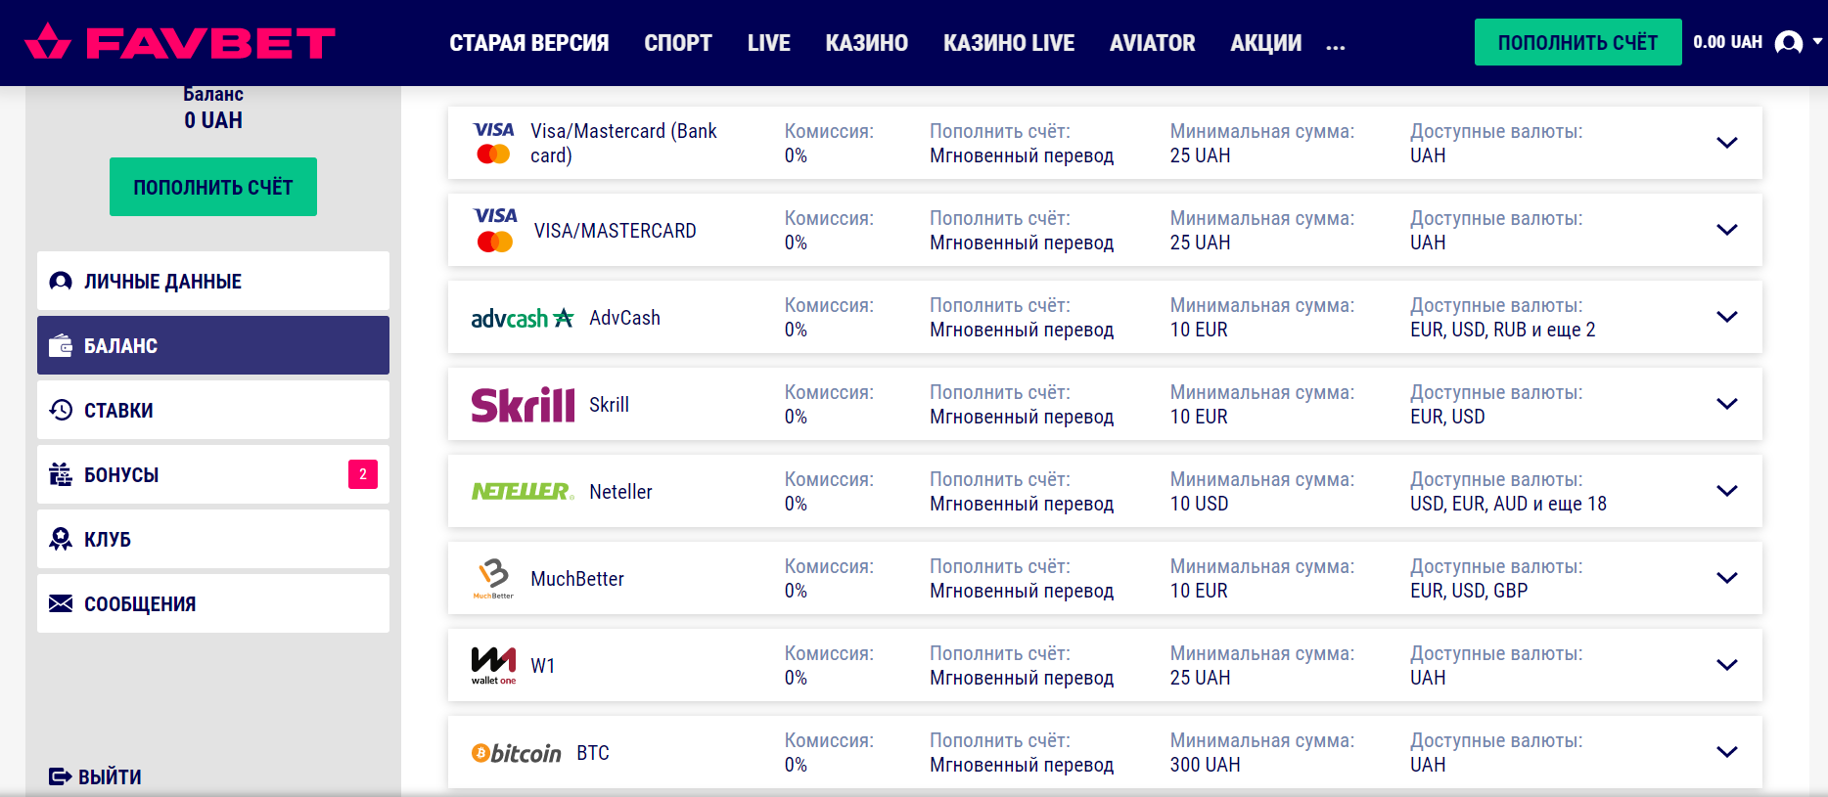This screenshot has width=1828, height=797.
Task: Click the FAVBET logo
Action: [180, 42]
